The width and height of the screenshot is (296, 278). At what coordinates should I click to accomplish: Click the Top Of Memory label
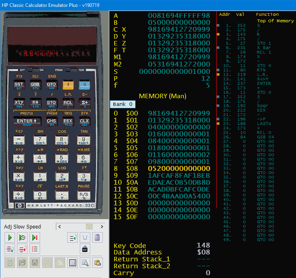click(275, 21)
